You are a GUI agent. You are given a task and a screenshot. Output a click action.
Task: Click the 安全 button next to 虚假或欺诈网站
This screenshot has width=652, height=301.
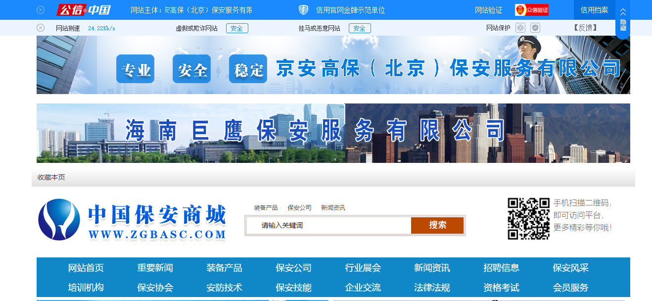tap(236, 28)
